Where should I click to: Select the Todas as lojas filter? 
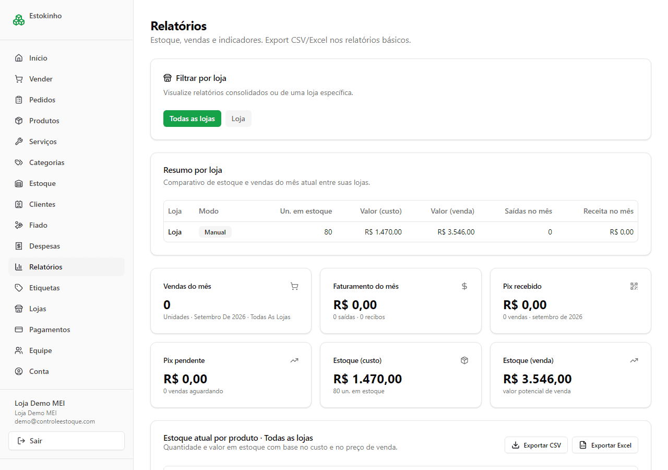192,119
